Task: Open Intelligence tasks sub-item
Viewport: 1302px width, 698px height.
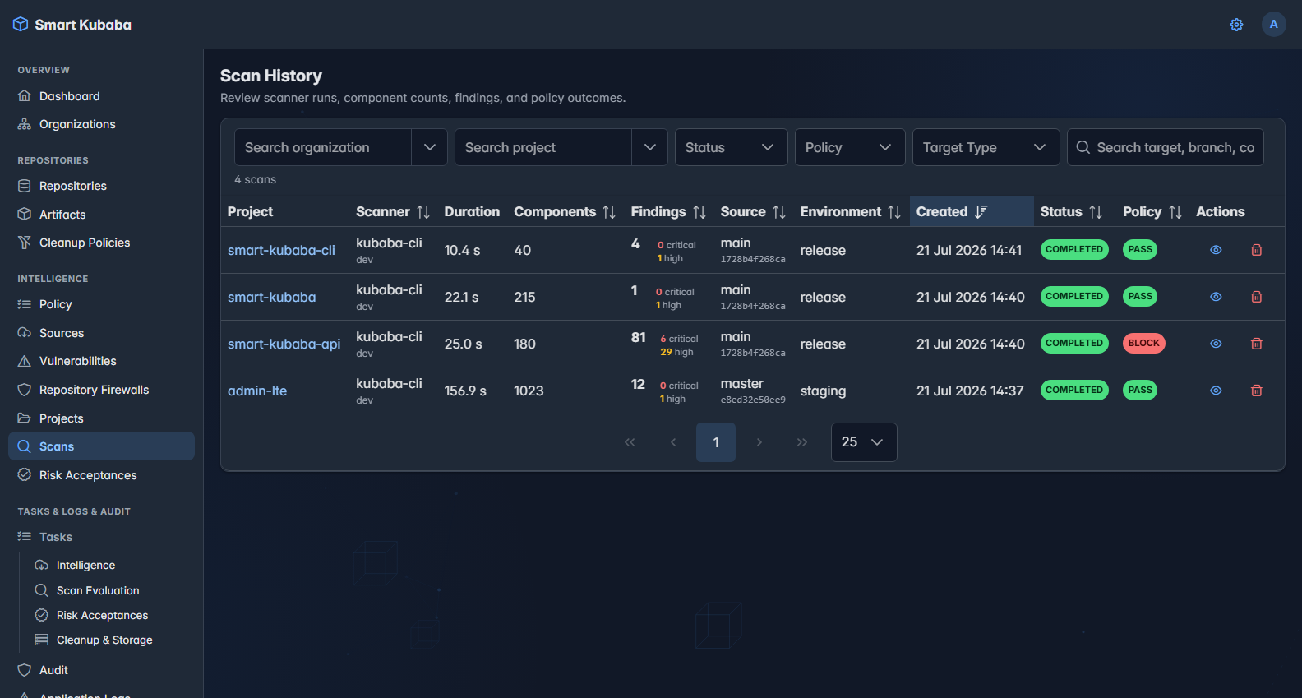Action: pos(110,565)
